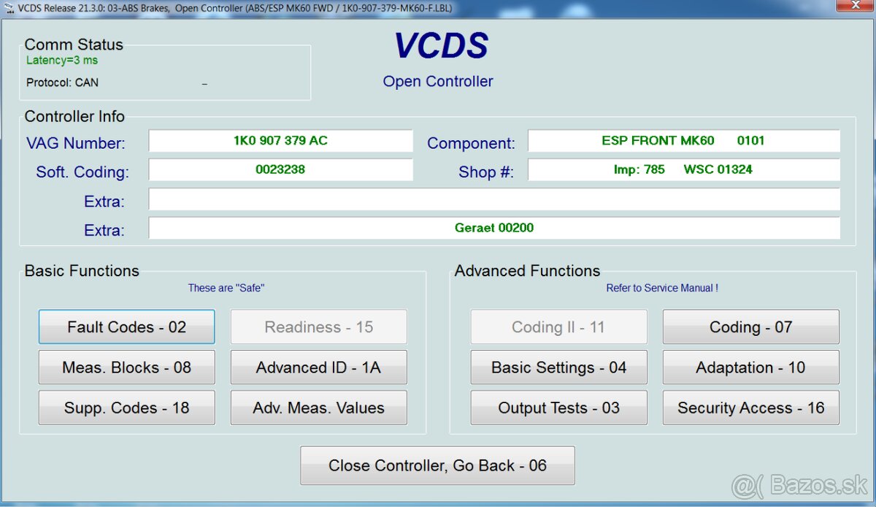Image resolution: width=876 pixels, height=507 pixels.
Task: Click the VCDS icon in title bar
Action: 8,7
